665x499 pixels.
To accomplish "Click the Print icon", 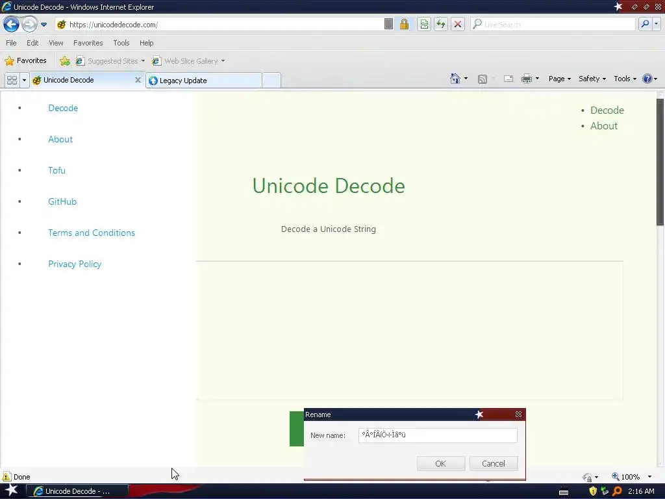I will tap(526, 79).
